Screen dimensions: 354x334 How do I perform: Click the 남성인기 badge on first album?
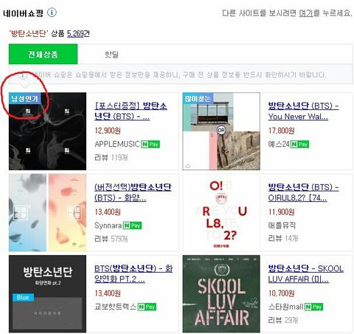coord(24,99)
